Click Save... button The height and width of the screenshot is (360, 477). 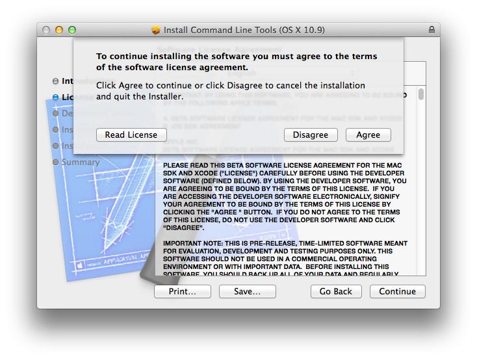click(248, 291)
